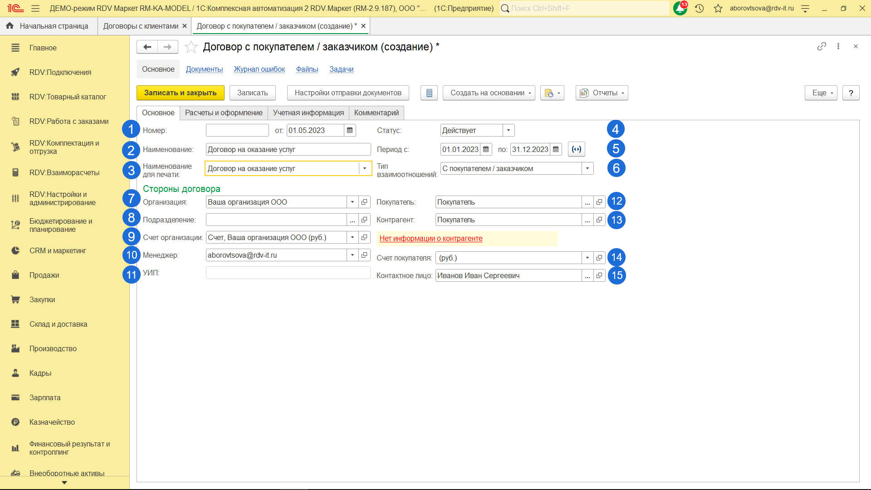Click the period selection button beside dates

(576, 150)
